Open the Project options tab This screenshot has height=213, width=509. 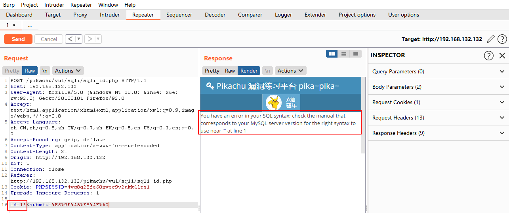point(357,15)
